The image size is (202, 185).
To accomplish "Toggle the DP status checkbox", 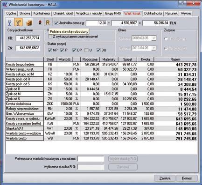I will point(74,50).
